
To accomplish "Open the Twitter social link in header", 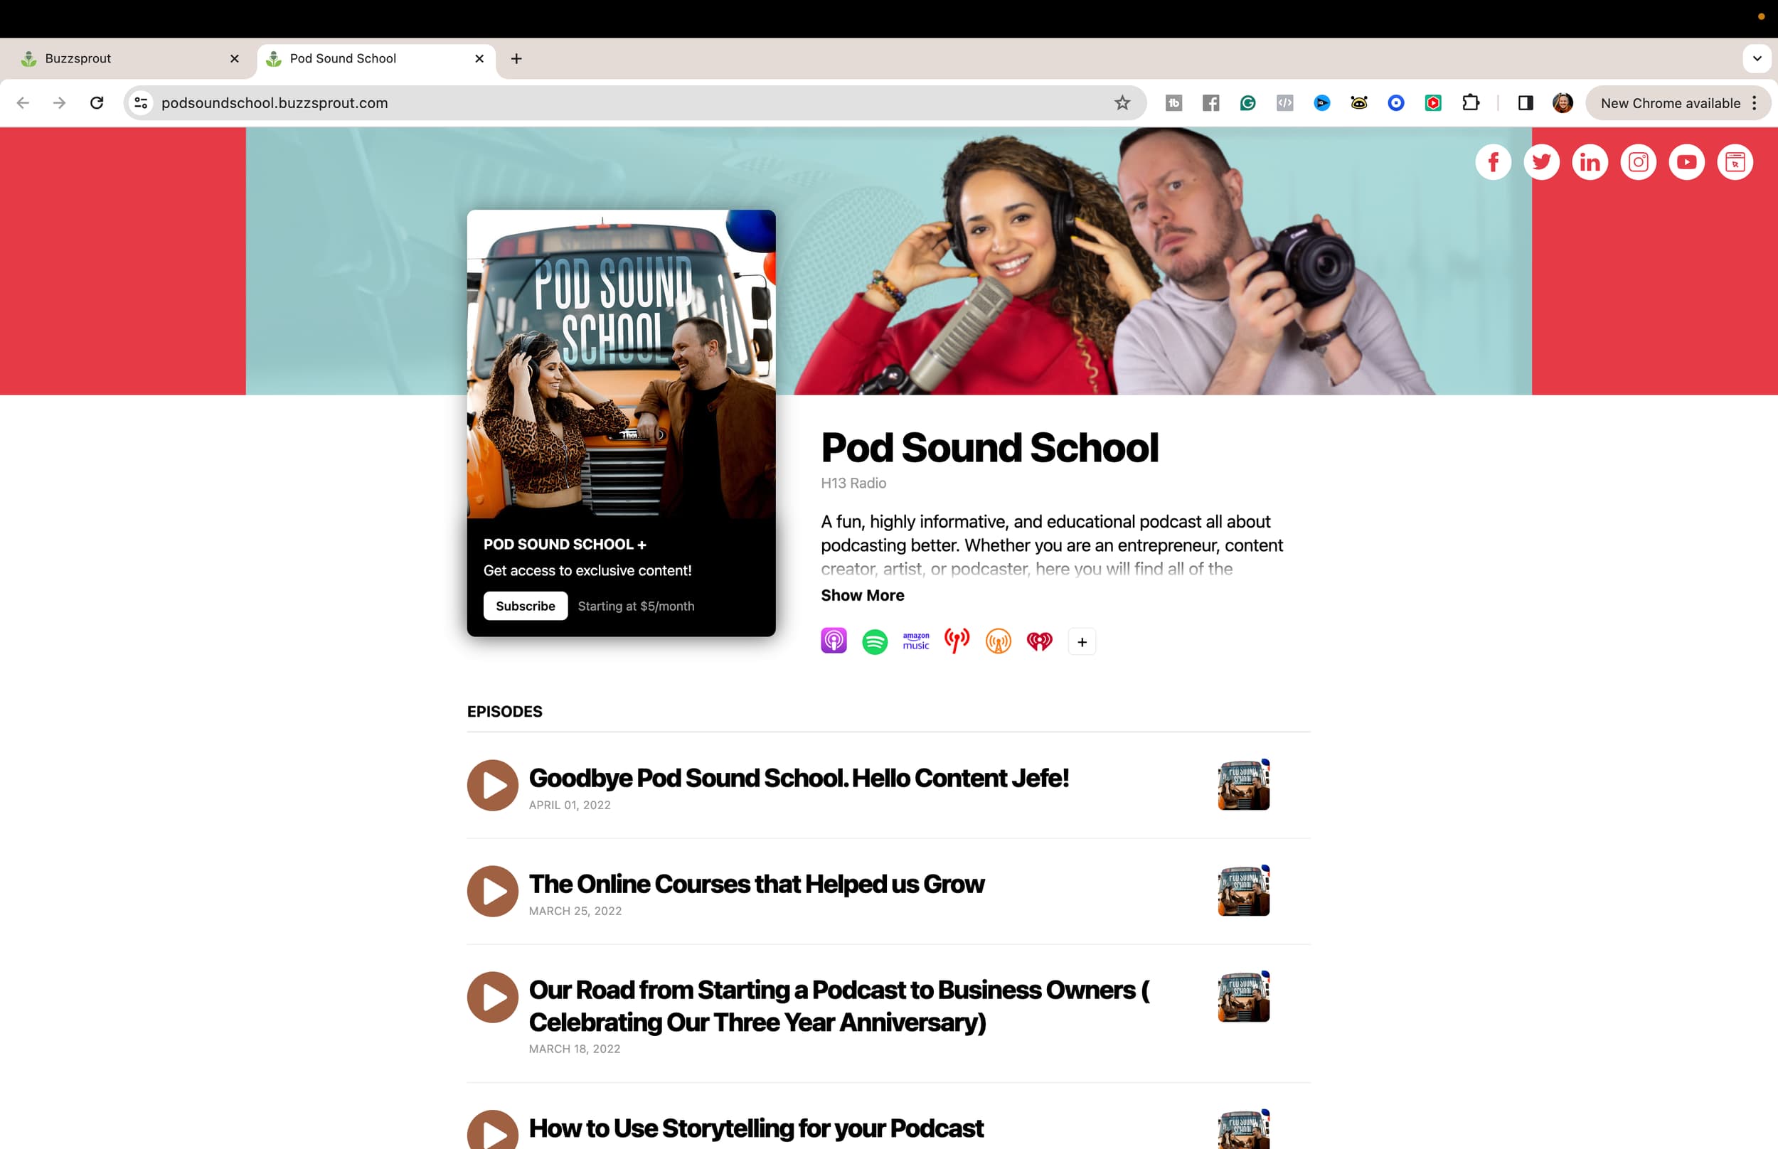I will (1541, 162).
